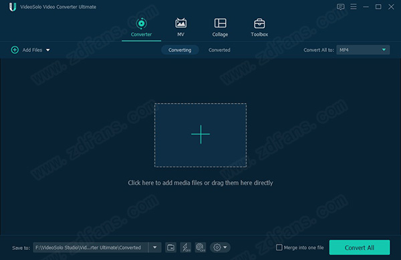This screenshot has width=401, height=260.
Task: Toggle the GPU hardware acceleration icon
Action: [x=200, y=247]
